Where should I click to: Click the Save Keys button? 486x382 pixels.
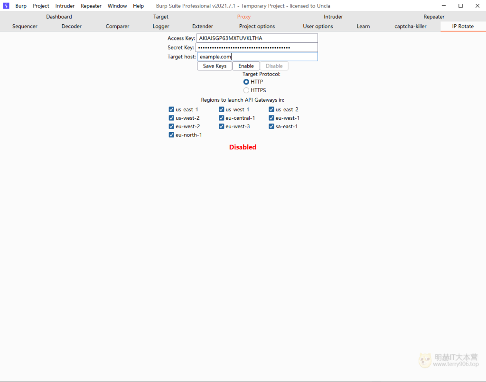(215, 66)
